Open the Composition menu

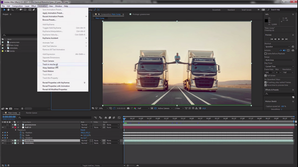(17, 6)
